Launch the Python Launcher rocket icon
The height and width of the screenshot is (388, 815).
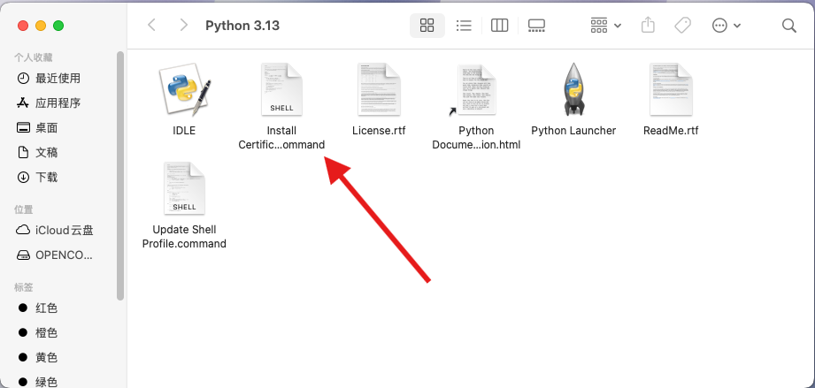pos(573,90)
